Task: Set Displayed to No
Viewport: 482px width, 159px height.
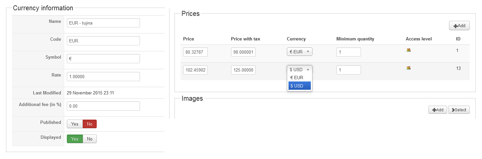Action: coord(90,139)
